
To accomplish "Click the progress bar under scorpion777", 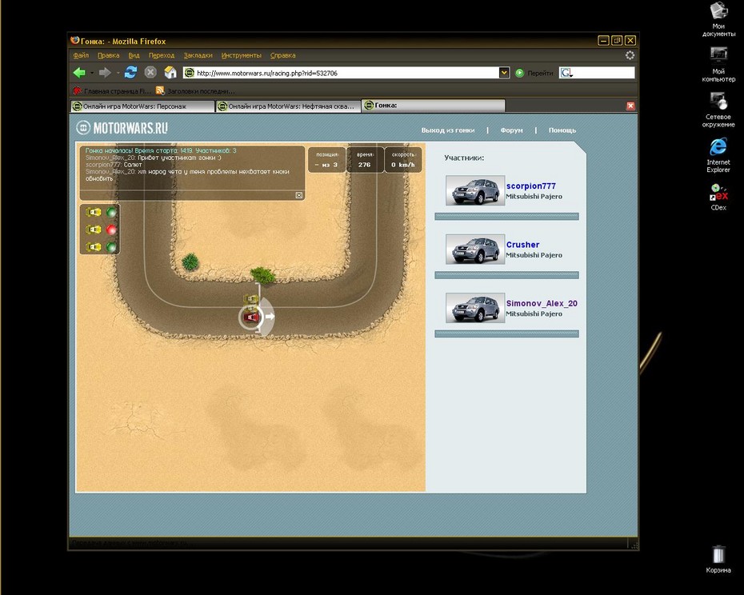I will (506, 217).
